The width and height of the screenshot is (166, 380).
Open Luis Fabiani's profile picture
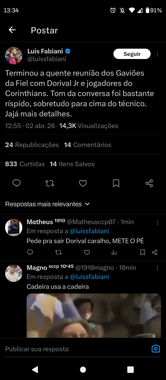(14, 56)
